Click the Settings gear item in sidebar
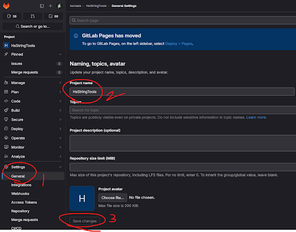Viewport: 296px width, 232px height. pos(33,167)
